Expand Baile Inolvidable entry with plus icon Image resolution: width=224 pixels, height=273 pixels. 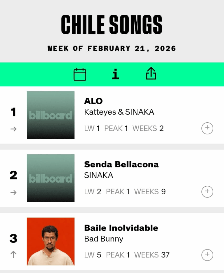click(207, 255)
